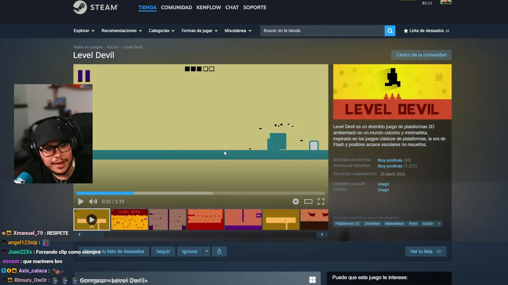Open the Categorías dropdown

tap(162, 31)
